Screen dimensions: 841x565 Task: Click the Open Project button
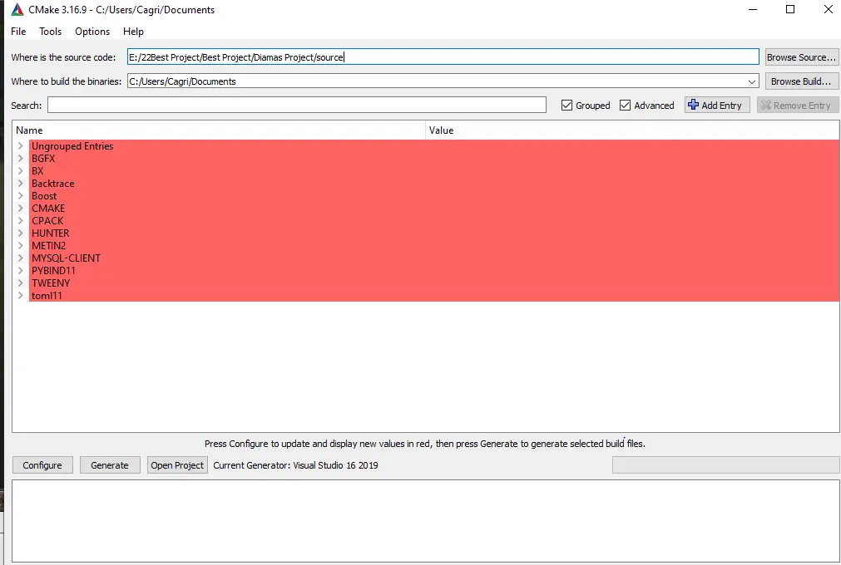tap(177, 465)
